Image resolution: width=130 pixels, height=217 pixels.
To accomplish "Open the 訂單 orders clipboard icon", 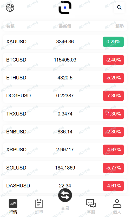I will point(39,204).
